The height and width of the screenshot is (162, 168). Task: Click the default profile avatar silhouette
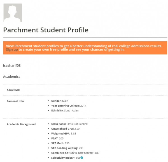click(13, 13)
